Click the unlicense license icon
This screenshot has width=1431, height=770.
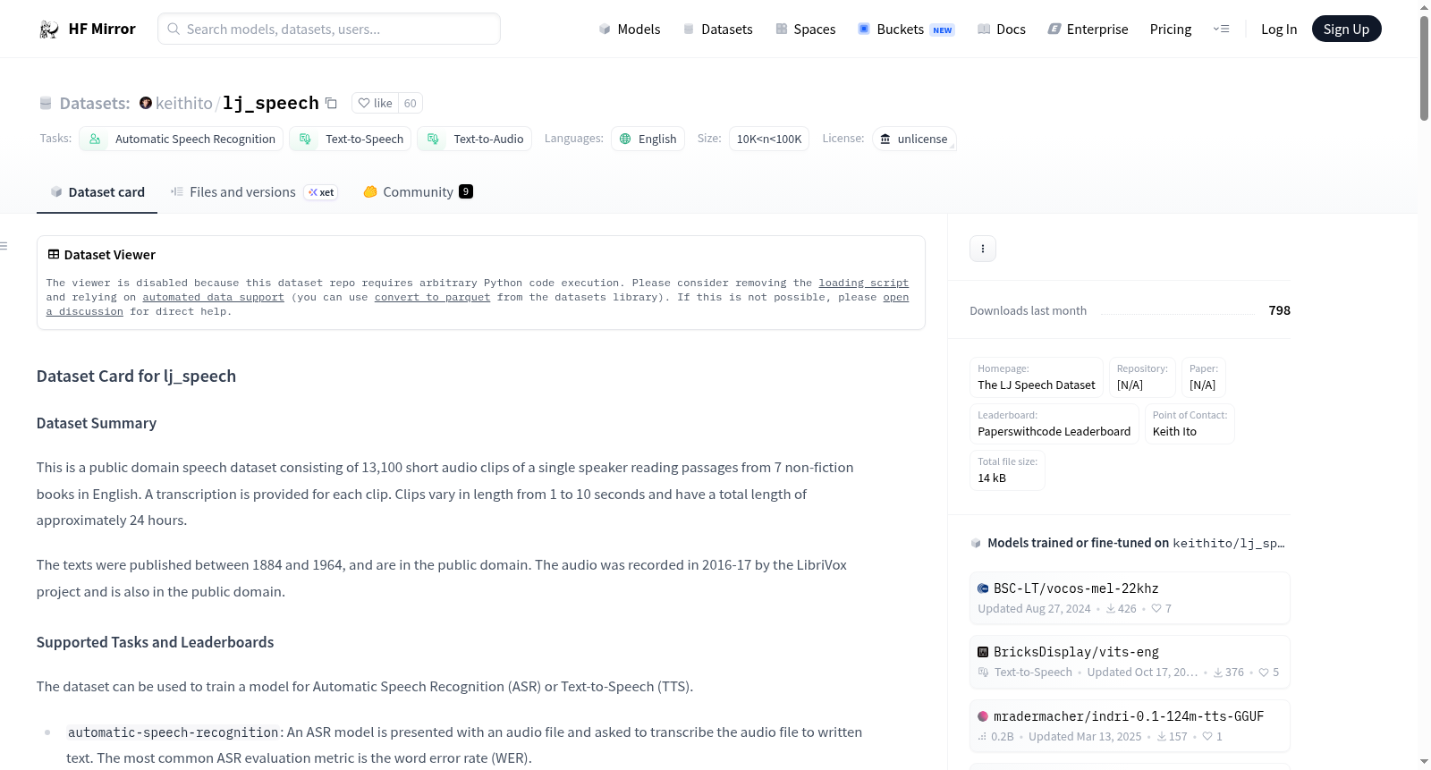tap(885, 139)
